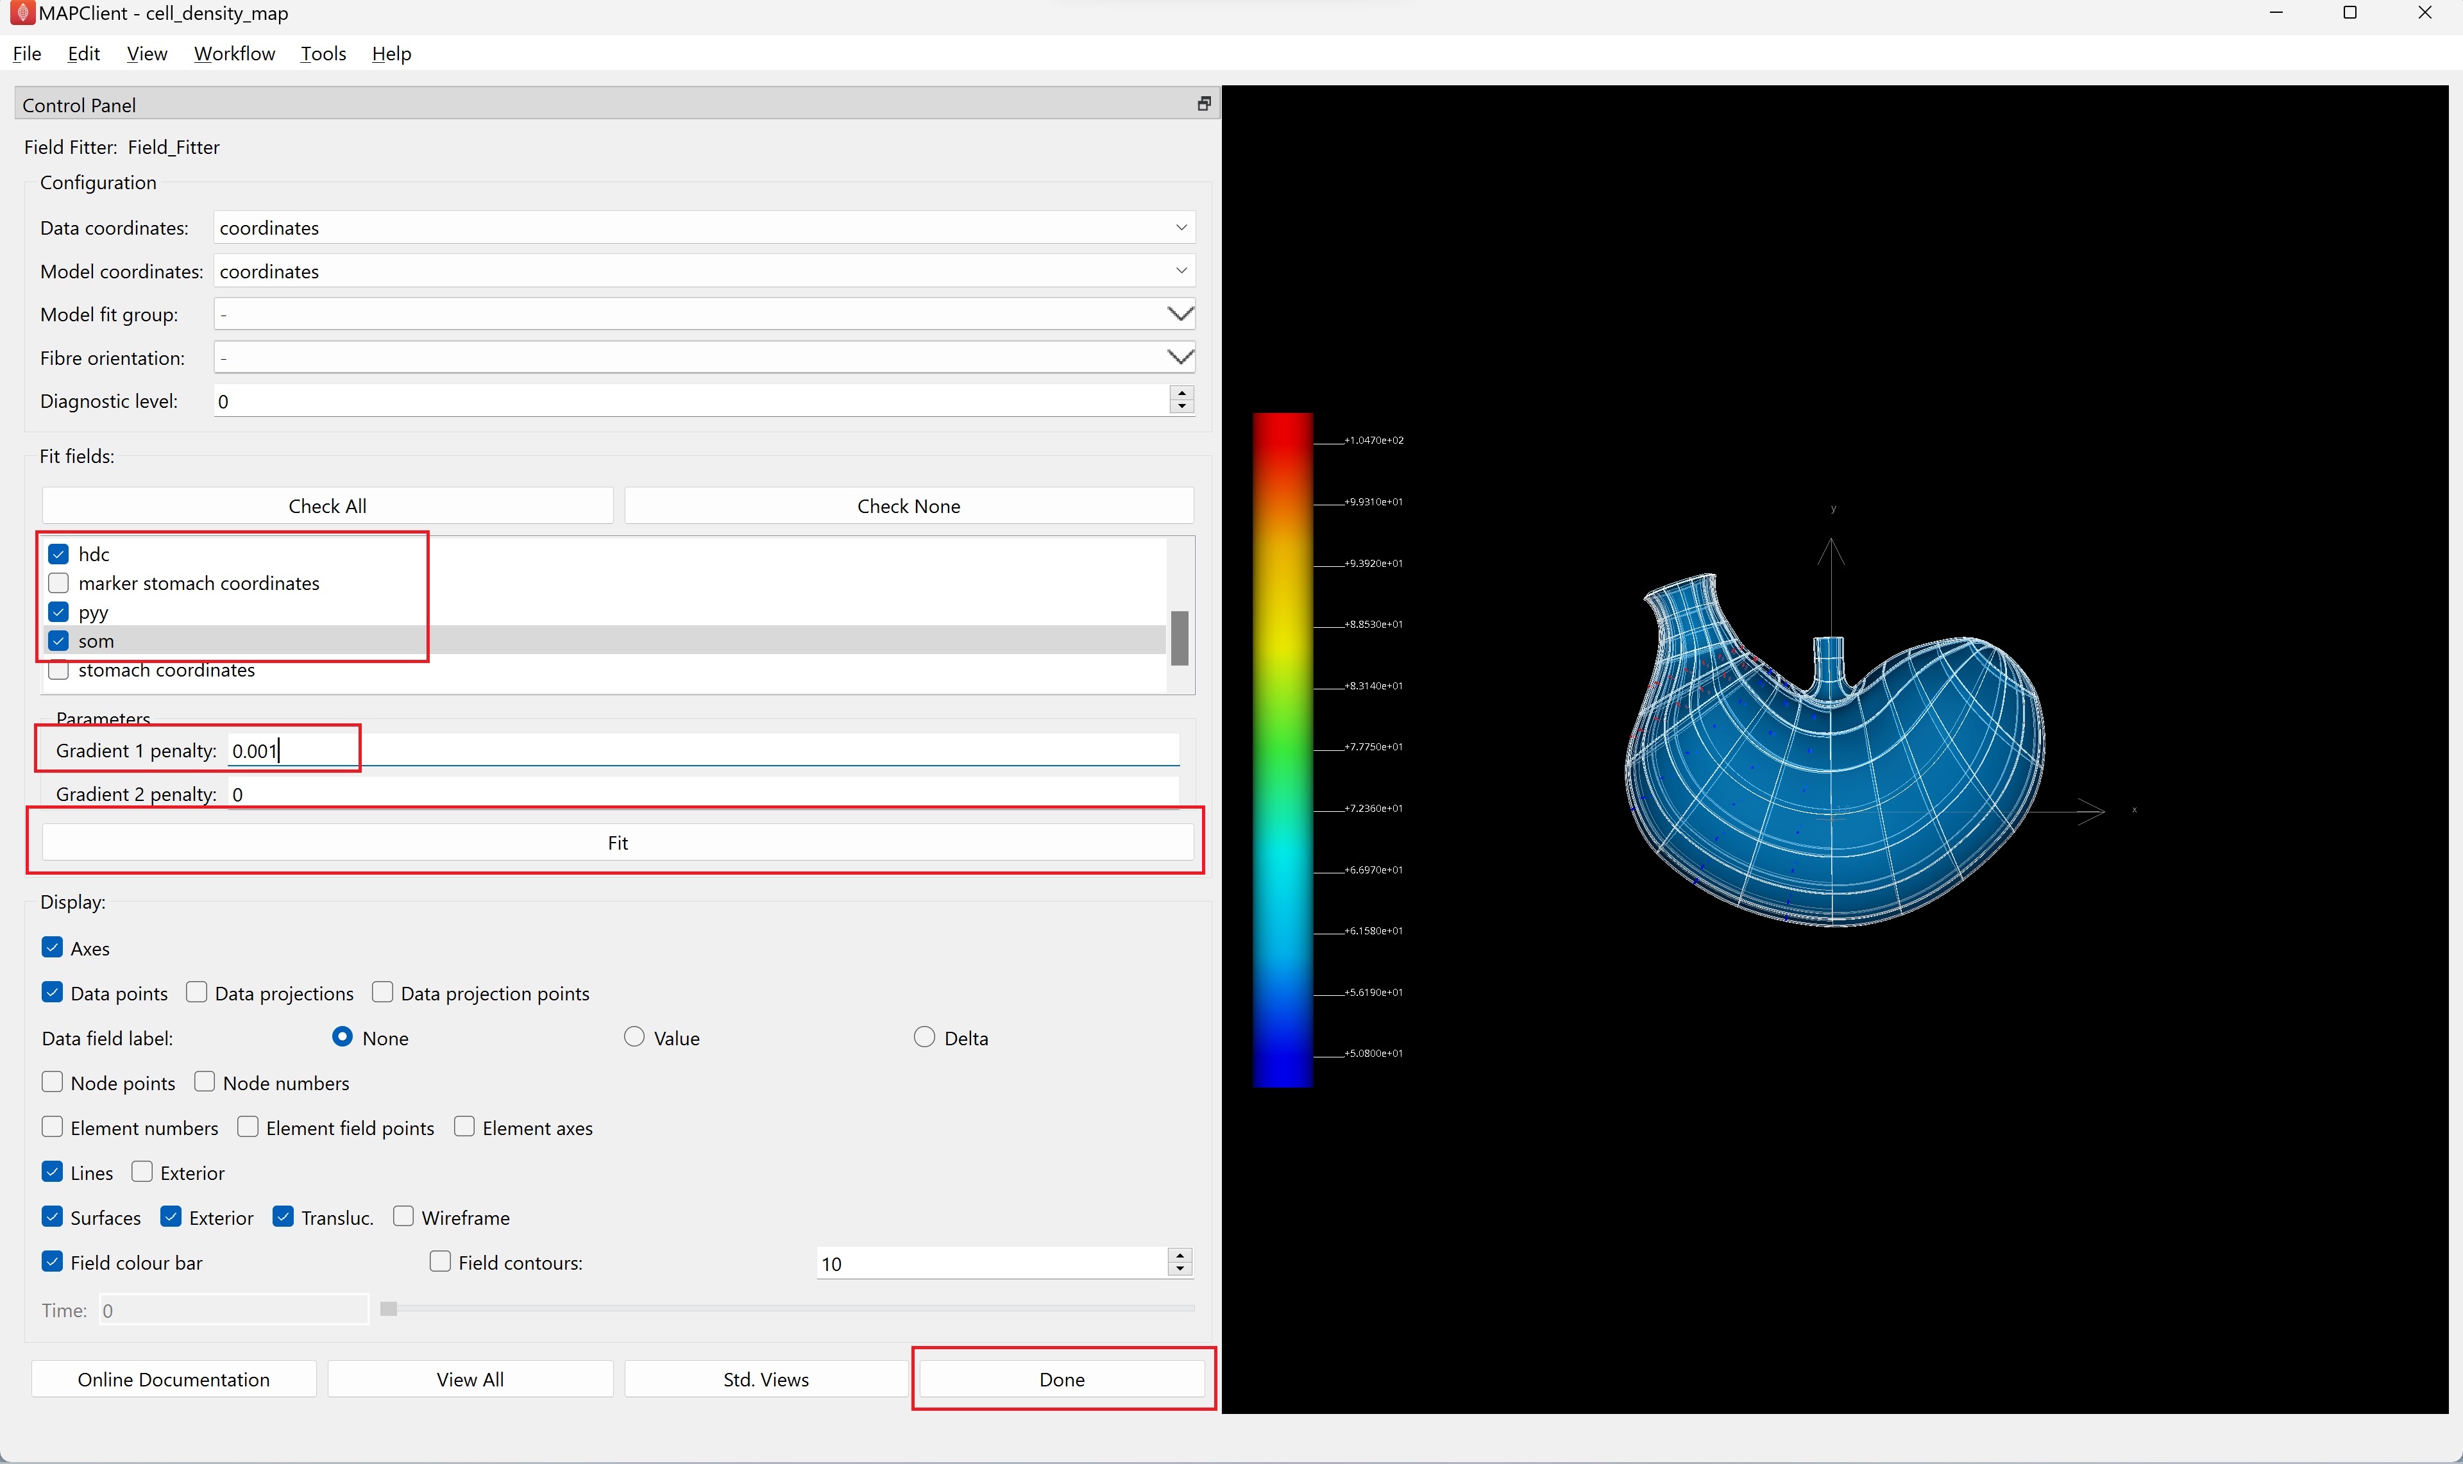
Task: Toggle the pyy field checkbox
Action: pos(58,612)
